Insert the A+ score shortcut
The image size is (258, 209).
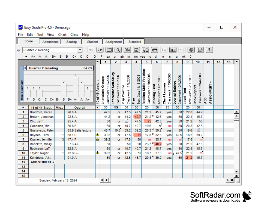click(x=33, y=57)
